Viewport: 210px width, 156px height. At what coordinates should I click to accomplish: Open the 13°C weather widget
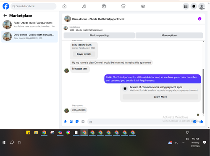[173, 143]
